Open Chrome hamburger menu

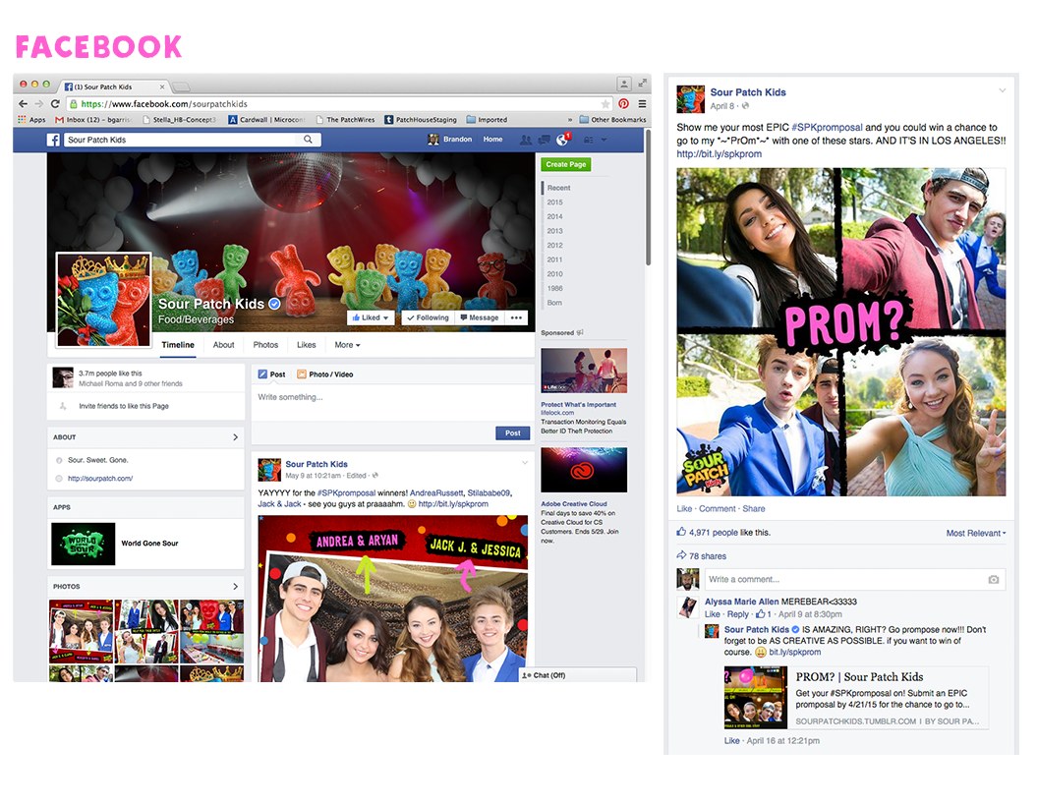click(x=642, y=104)
